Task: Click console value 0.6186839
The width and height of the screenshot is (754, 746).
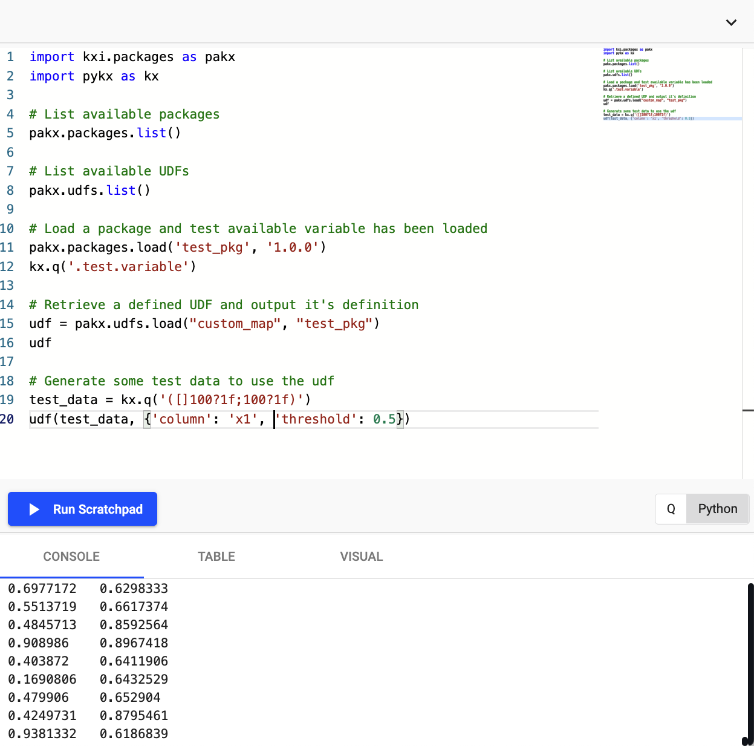Action: [134, 734]
